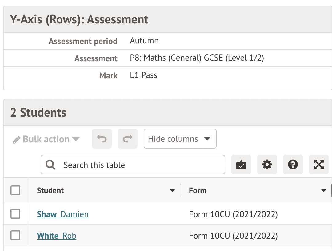Viewport: 336px width, 251px height.
Task: Tick the select-all checkbox in table header
Action: tap(15, 191)
